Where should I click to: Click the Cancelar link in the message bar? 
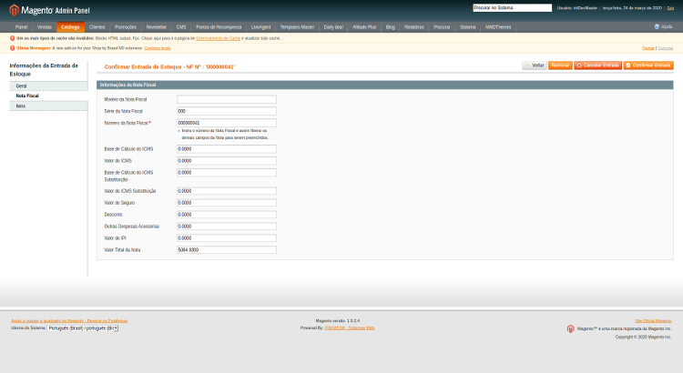(x=665, y=48)
